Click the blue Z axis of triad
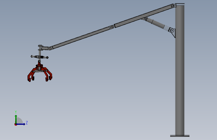This screenshot has height=140, width=217. coord(21,124)
